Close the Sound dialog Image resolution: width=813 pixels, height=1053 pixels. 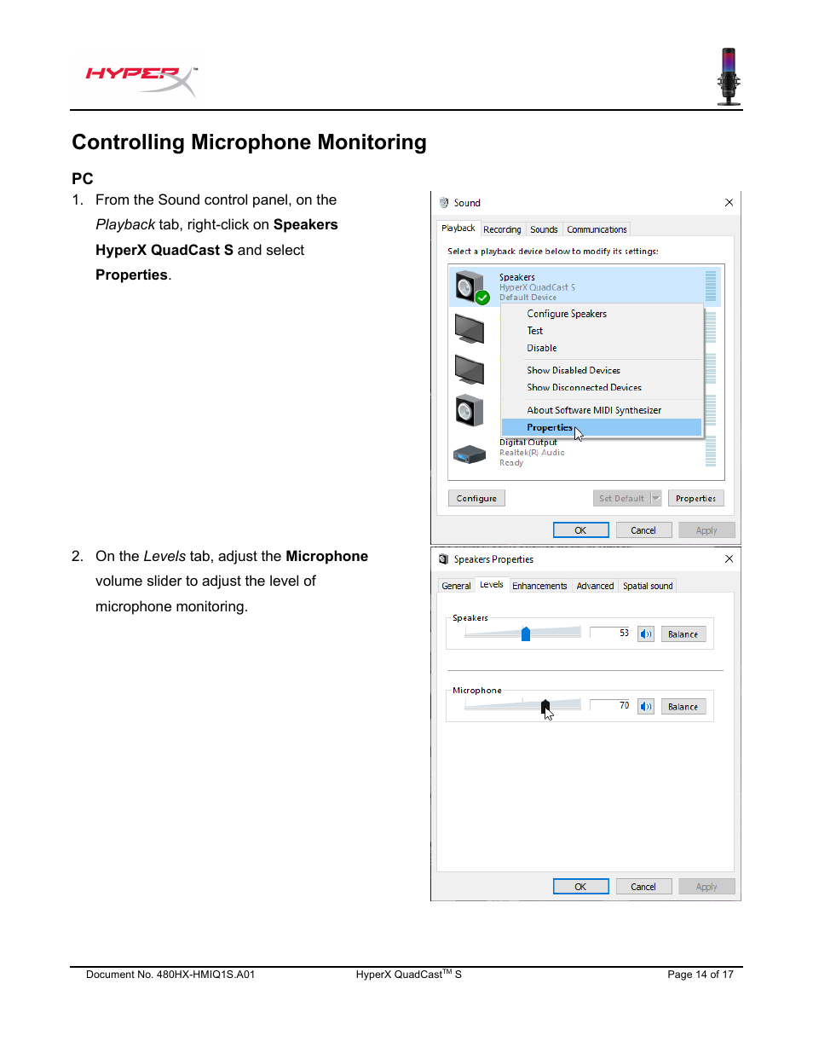coord(729,203)
